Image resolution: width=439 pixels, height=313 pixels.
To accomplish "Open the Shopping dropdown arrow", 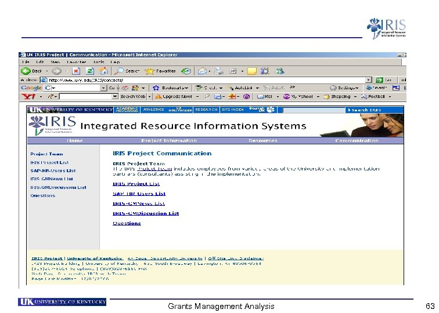I will pos(355,96).
